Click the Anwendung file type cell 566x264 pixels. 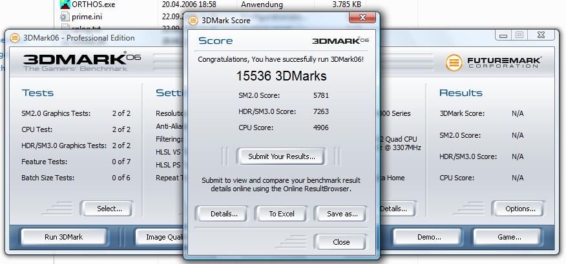262,5
